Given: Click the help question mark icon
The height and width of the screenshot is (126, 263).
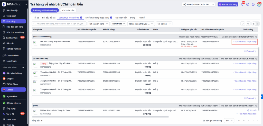Looking at the screenshot, I should tap(248, 4).
